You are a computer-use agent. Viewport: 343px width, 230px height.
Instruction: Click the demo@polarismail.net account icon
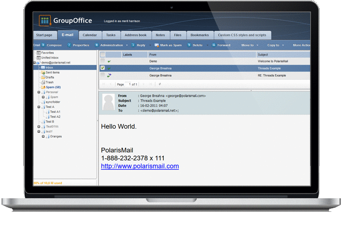point(38,63)
